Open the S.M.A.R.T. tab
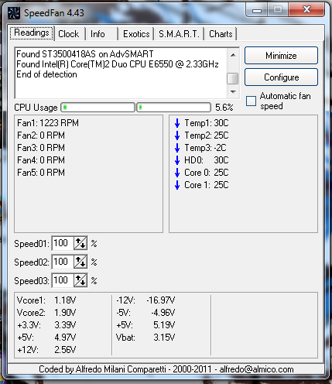The height and width of the screenshot is (384, 332). tap(179, 34)
